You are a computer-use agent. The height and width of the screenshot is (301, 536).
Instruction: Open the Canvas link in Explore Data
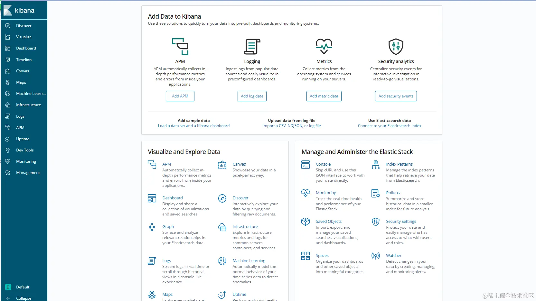(x=239, y=164)
